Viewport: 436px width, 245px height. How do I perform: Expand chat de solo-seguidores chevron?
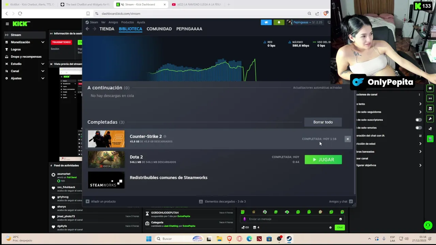[x=420, y=112]
